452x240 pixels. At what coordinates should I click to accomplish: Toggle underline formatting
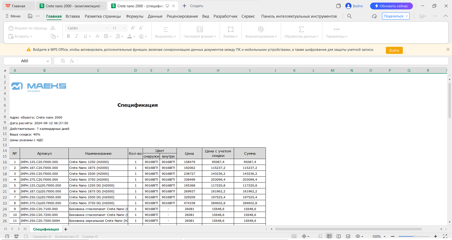click(x=85, y=36)
